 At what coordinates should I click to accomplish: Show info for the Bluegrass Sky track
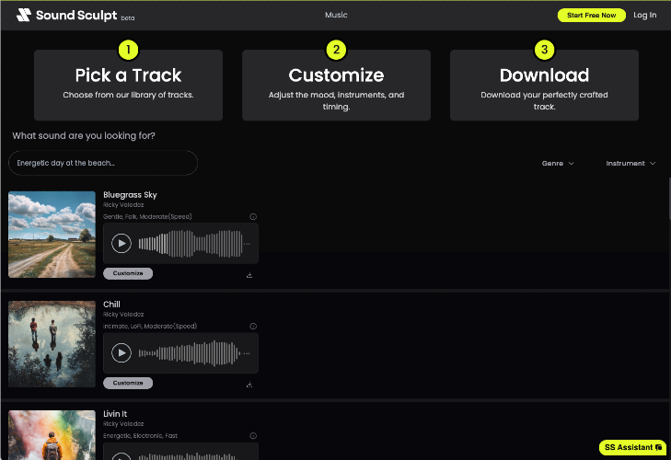(x=253, y=216)
